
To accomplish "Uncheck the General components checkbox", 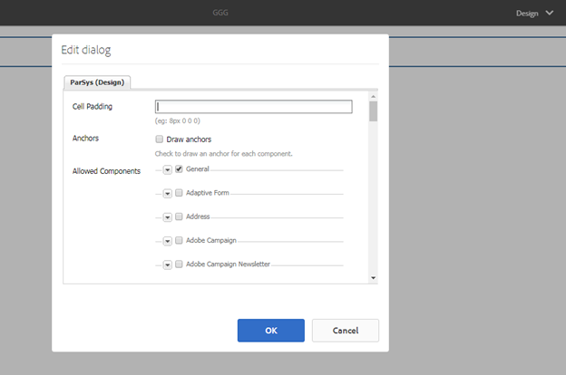I will tap(179, 169).
